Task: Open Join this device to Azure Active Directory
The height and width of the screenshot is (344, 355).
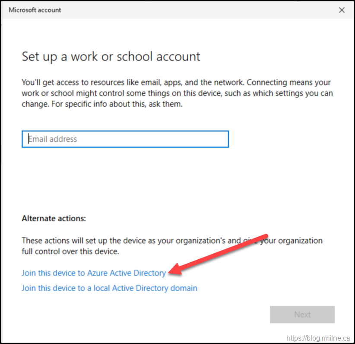Action: (x=94, y=273)
